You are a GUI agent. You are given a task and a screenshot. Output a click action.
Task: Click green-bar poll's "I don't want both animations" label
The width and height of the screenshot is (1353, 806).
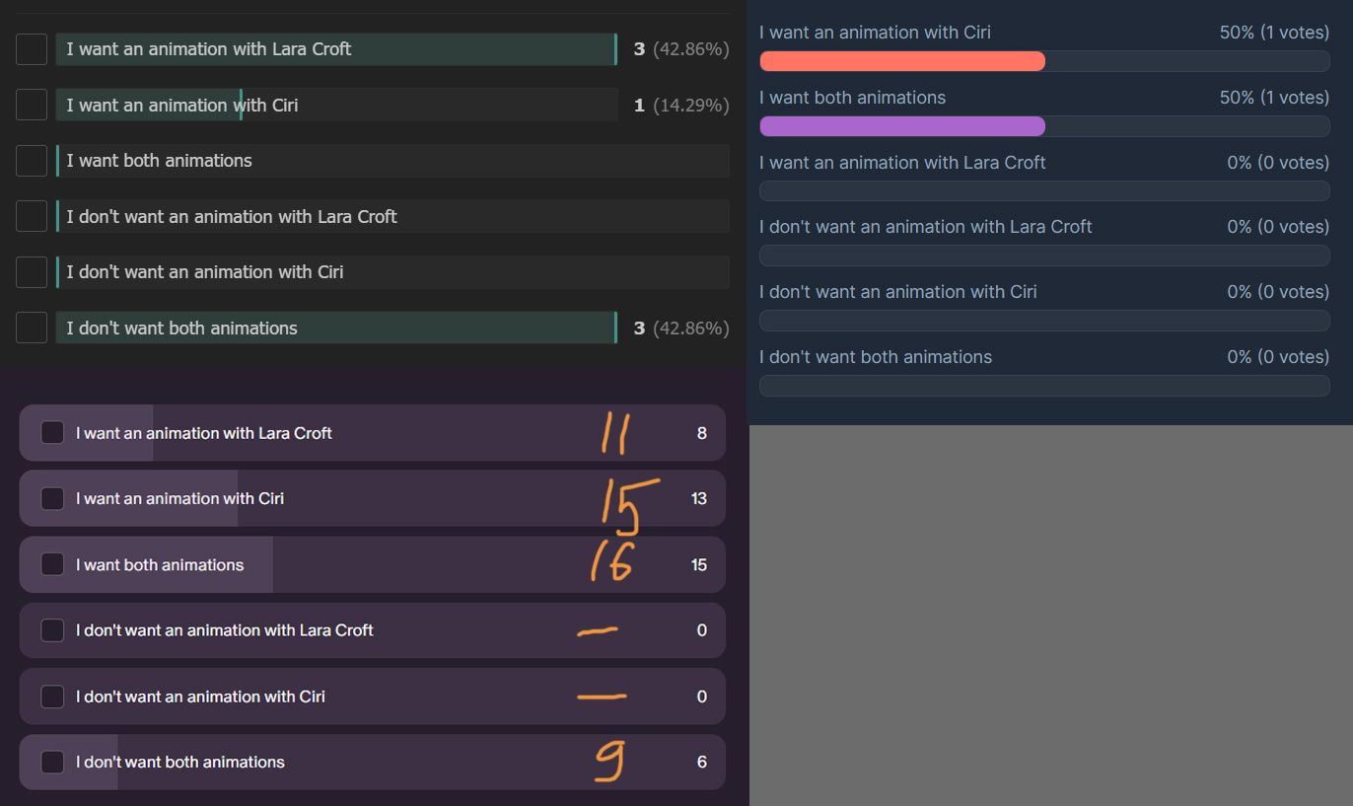pyautogui.click(x=182, y=328)
